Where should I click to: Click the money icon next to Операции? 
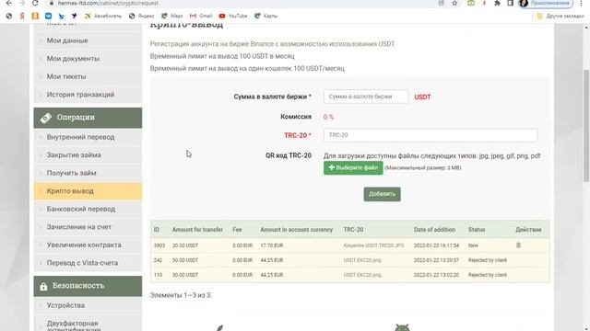[45, 118]
